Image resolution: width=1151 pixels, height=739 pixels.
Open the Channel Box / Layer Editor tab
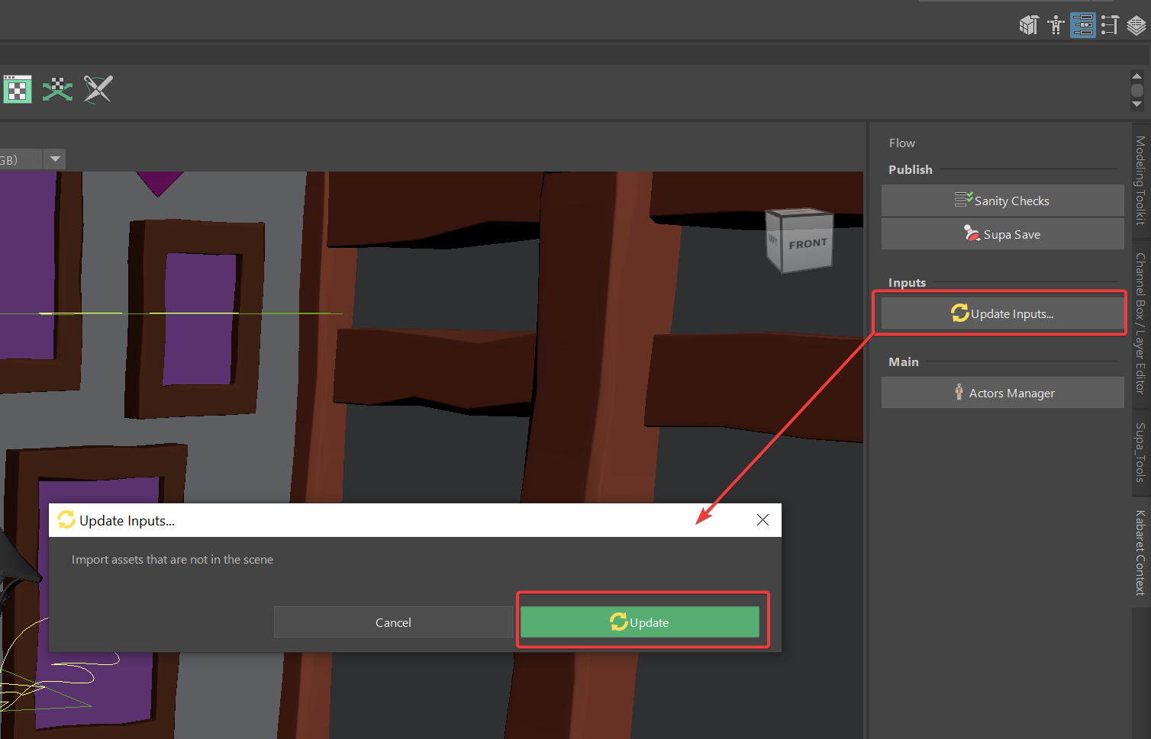(x=1140, y=323)
